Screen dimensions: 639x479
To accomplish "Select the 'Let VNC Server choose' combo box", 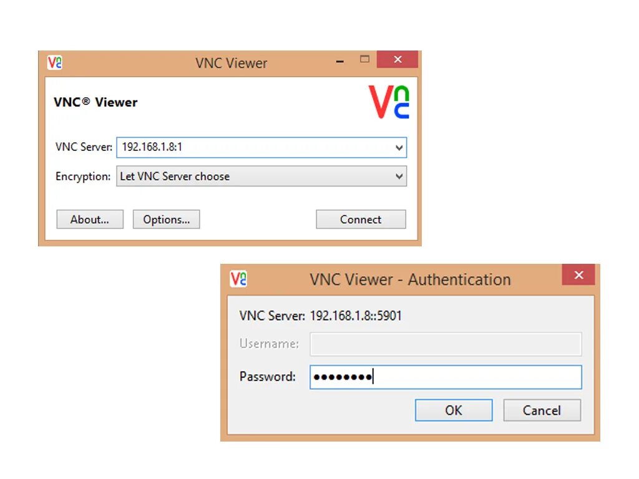I will coord(261,176).
